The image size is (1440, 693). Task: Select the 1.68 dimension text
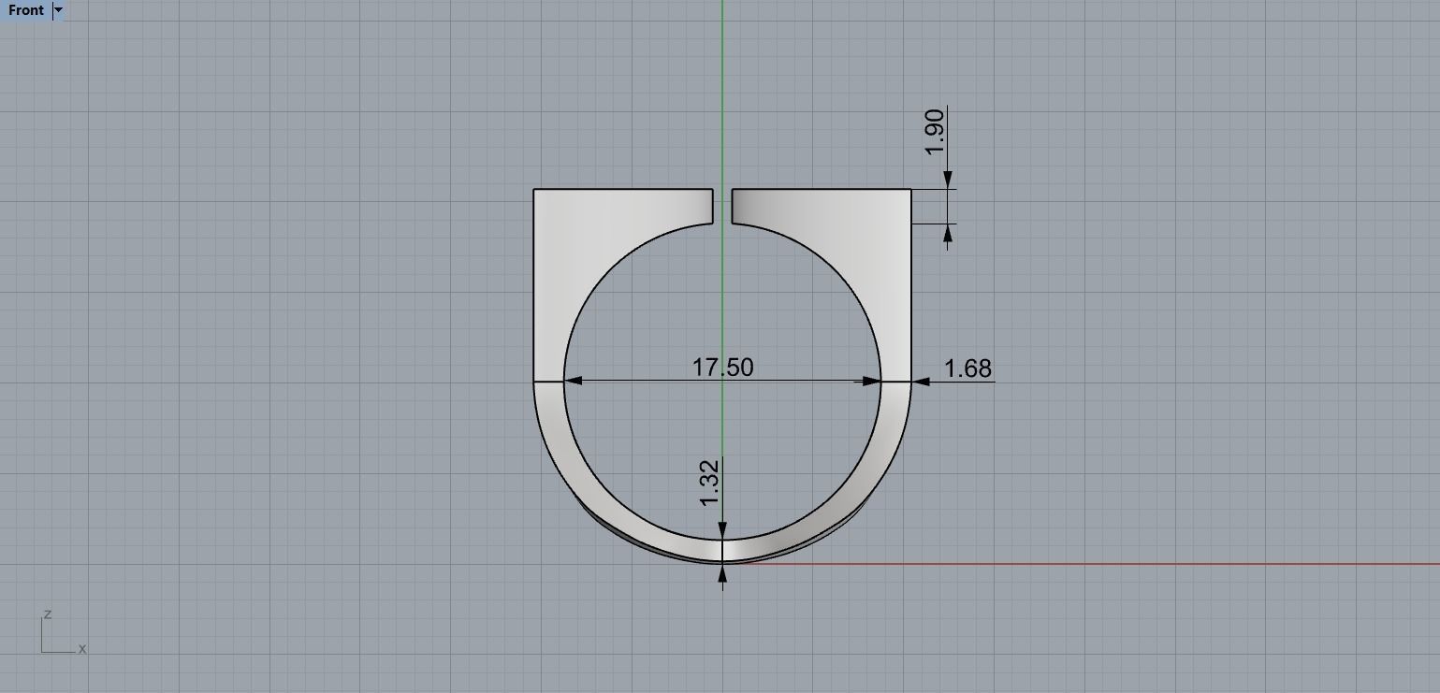(x=967, y=368)
